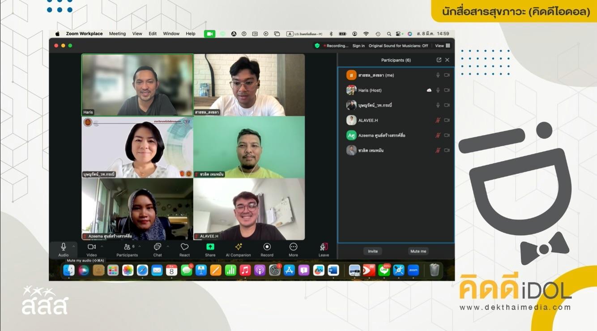The height and width of the screenshot is (331, 597).
Task: Toggle the Audio mute microphone
Action: (x=64, y=247)
